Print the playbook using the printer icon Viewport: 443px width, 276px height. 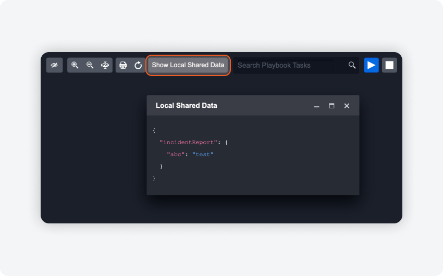tap(123, 65)
